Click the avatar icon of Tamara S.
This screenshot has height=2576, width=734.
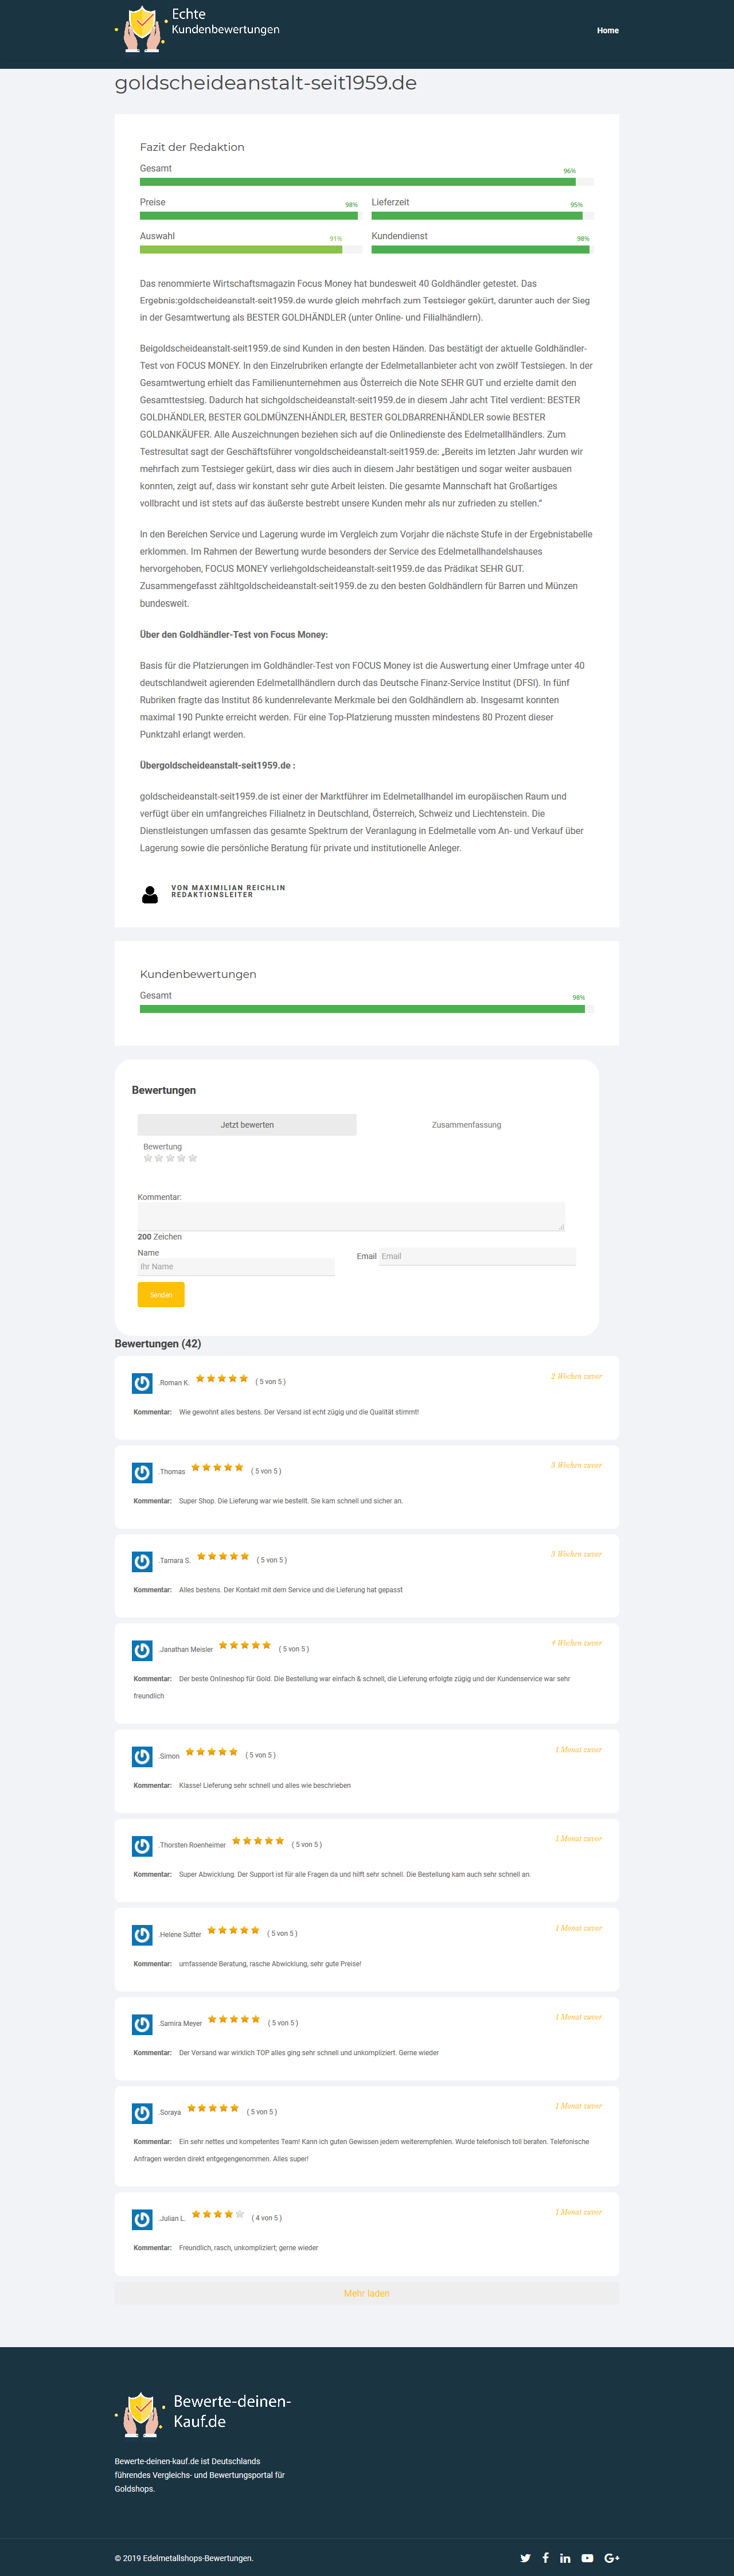[142, 1562]
